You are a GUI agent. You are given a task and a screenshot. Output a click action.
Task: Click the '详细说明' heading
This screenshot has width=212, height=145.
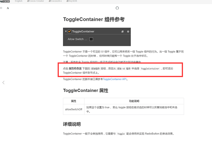click(x=72, y=124)
